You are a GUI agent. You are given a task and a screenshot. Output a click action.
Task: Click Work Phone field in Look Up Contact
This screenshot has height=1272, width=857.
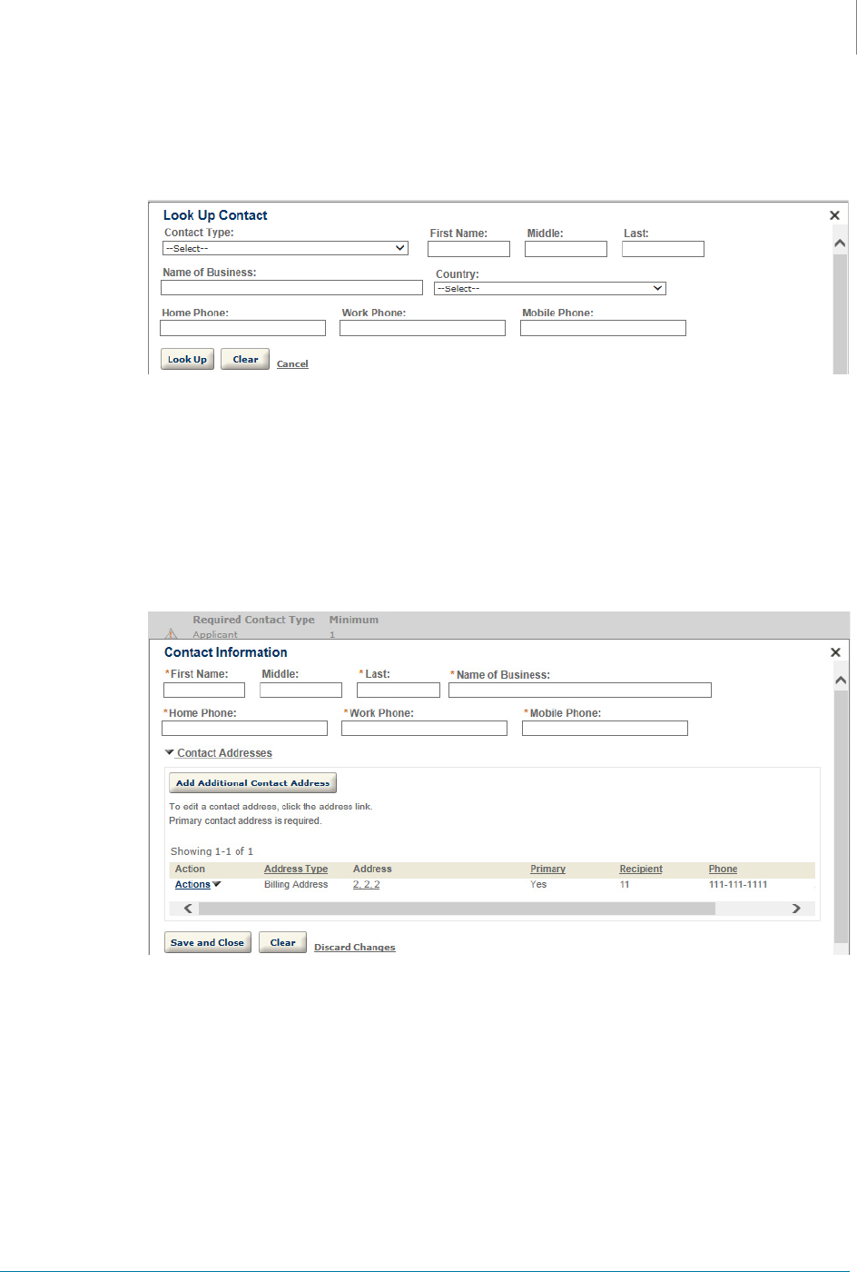pyautogui.click(x=422, y=328)
